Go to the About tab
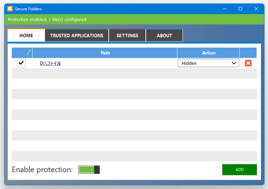 pyautogui.click(x=164, y=36)
